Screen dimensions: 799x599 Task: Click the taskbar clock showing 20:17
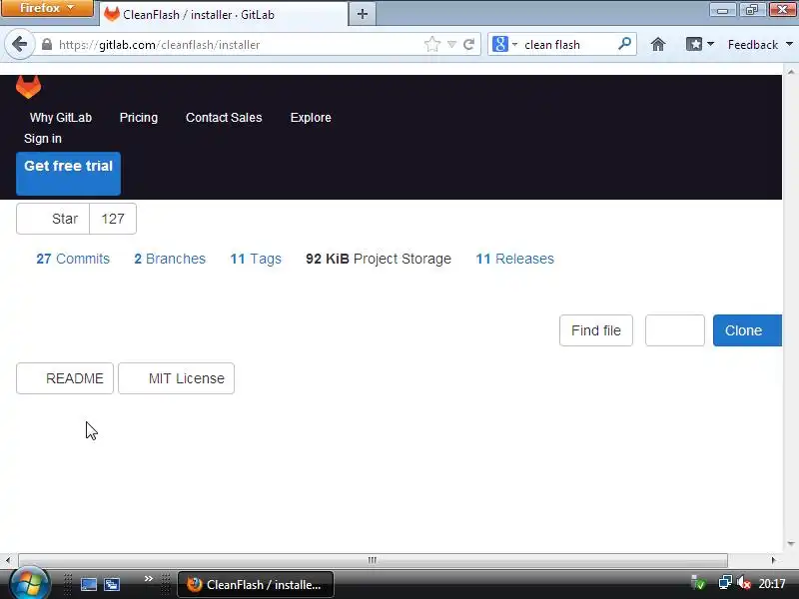[x=772, y=584]
